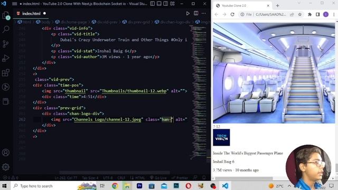Open the Windows Start menu
The height and width of the screenshot is (190, 338).
(x=4, y=186)
